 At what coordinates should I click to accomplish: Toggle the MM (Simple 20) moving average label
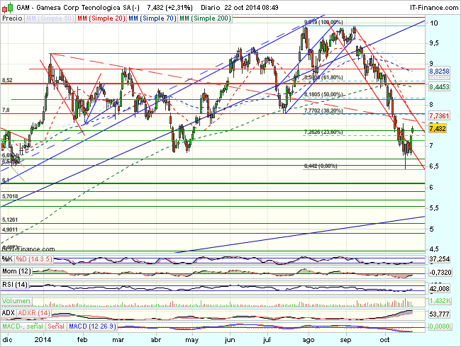(101, 18)
